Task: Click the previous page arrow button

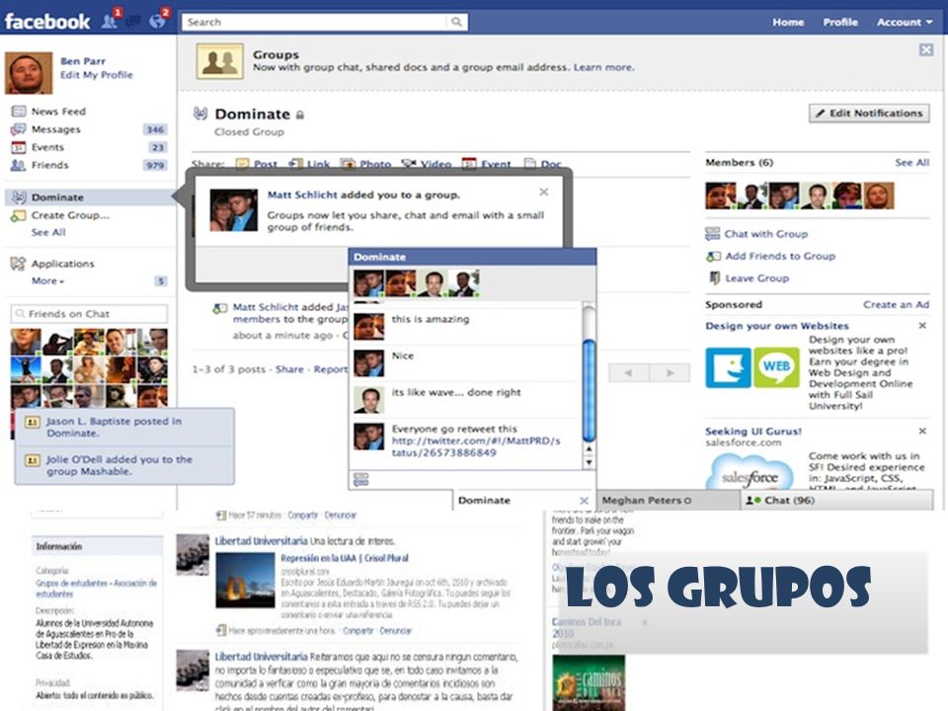Action: click(x=629, y=372)
